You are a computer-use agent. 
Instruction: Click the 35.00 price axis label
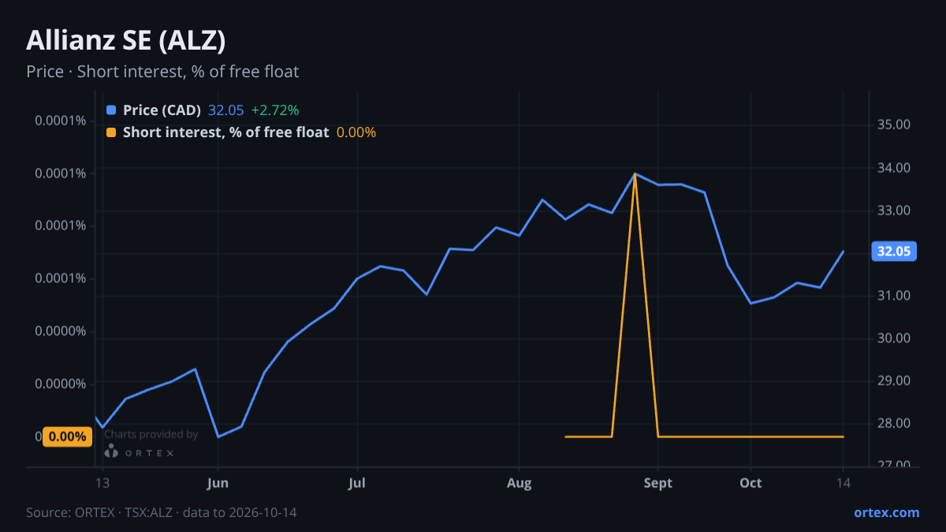pyautogui.click(x=894, y=125)
